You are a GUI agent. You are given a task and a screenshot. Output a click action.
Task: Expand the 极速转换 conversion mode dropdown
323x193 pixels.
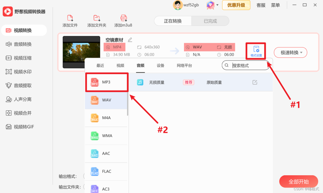[x=290, y=52]
